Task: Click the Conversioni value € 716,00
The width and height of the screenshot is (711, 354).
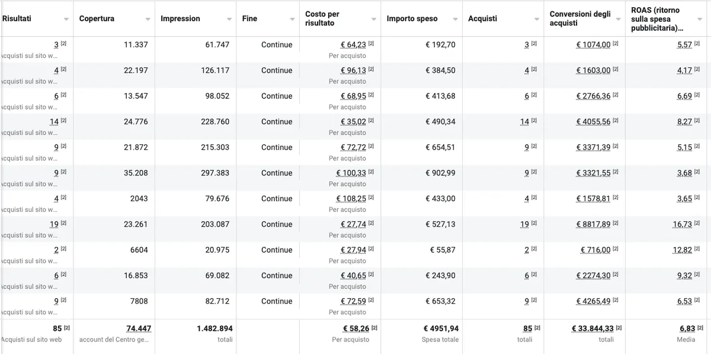Action: pyautogui.click(x=595, y=250)
